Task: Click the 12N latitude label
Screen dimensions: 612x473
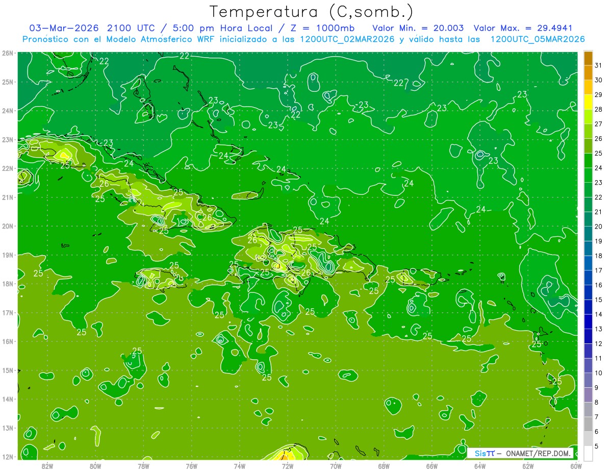Action: click(8, 457)
